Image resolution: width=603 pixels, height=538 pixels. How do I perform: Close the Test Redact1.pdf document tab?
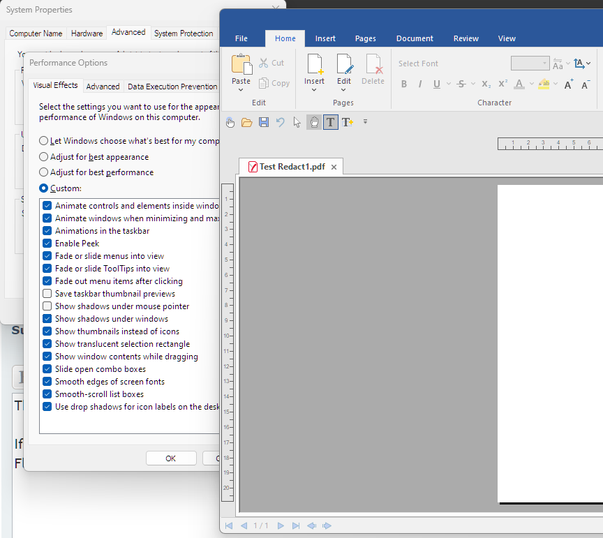(x=334, y=167)
